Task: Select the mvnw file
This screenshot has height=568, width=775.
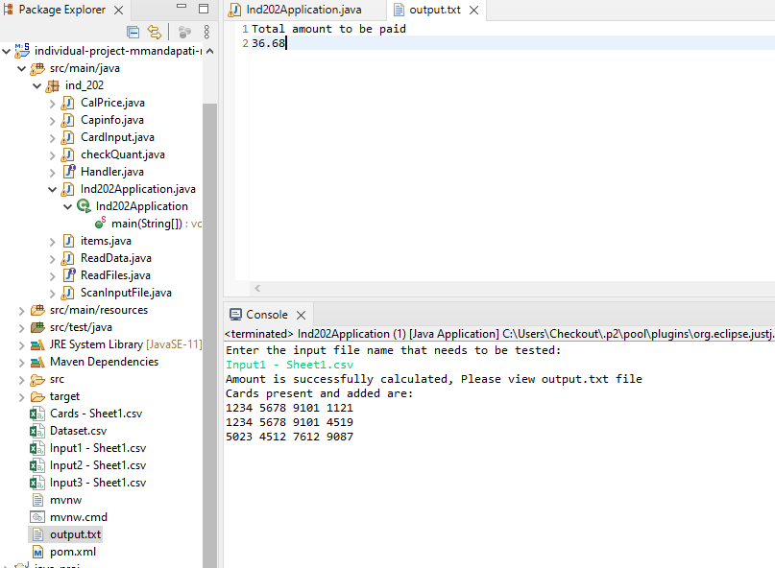Action: [65, 500]
